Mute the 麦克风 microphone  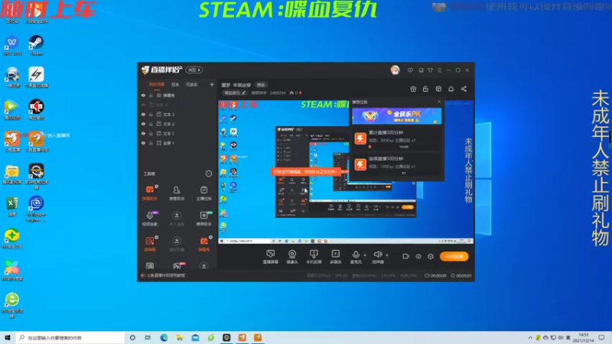tap(356, 257)
